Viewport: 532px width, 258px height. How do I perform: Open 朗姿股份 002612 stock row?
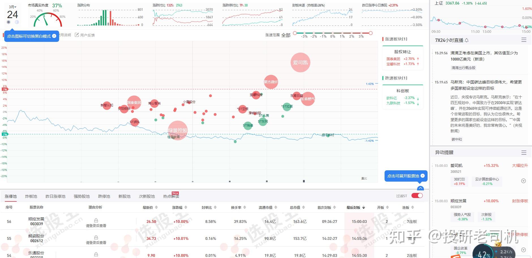point(212,238)
